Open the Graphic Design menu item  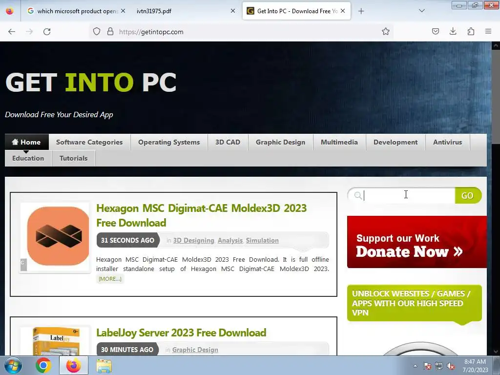coord(281,142)
